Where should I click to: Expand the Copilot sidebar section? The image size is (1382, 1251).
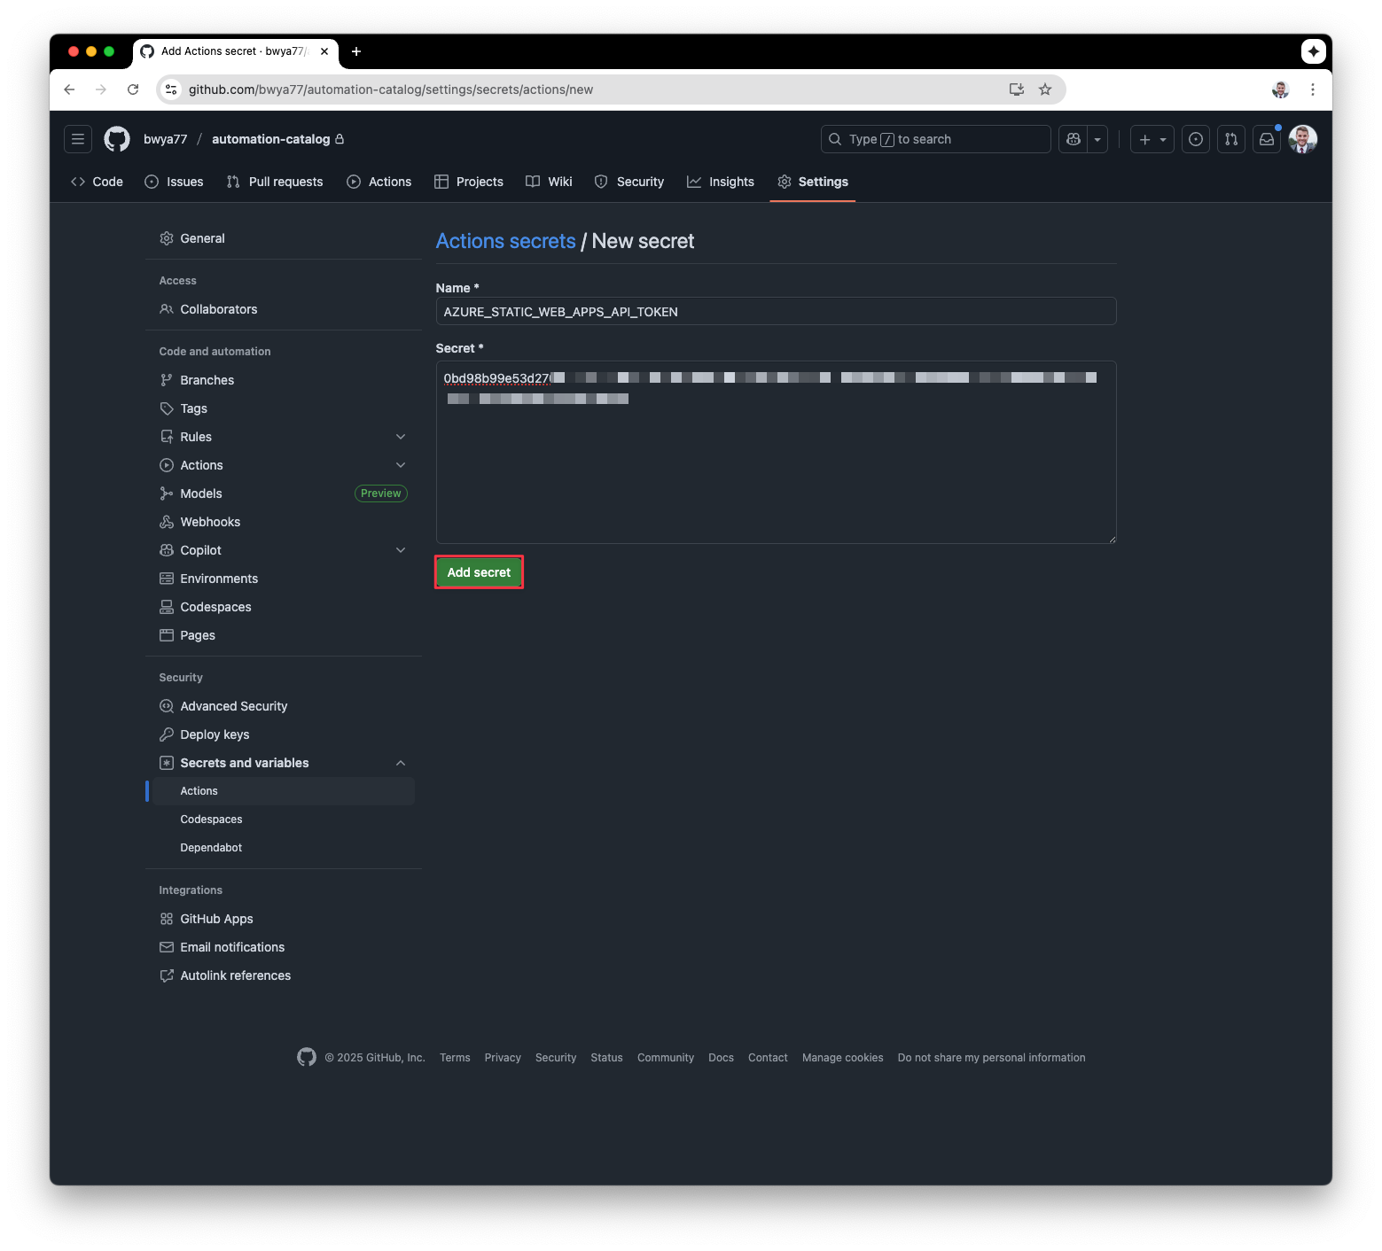pyautogui.click(x=401, y=550)
